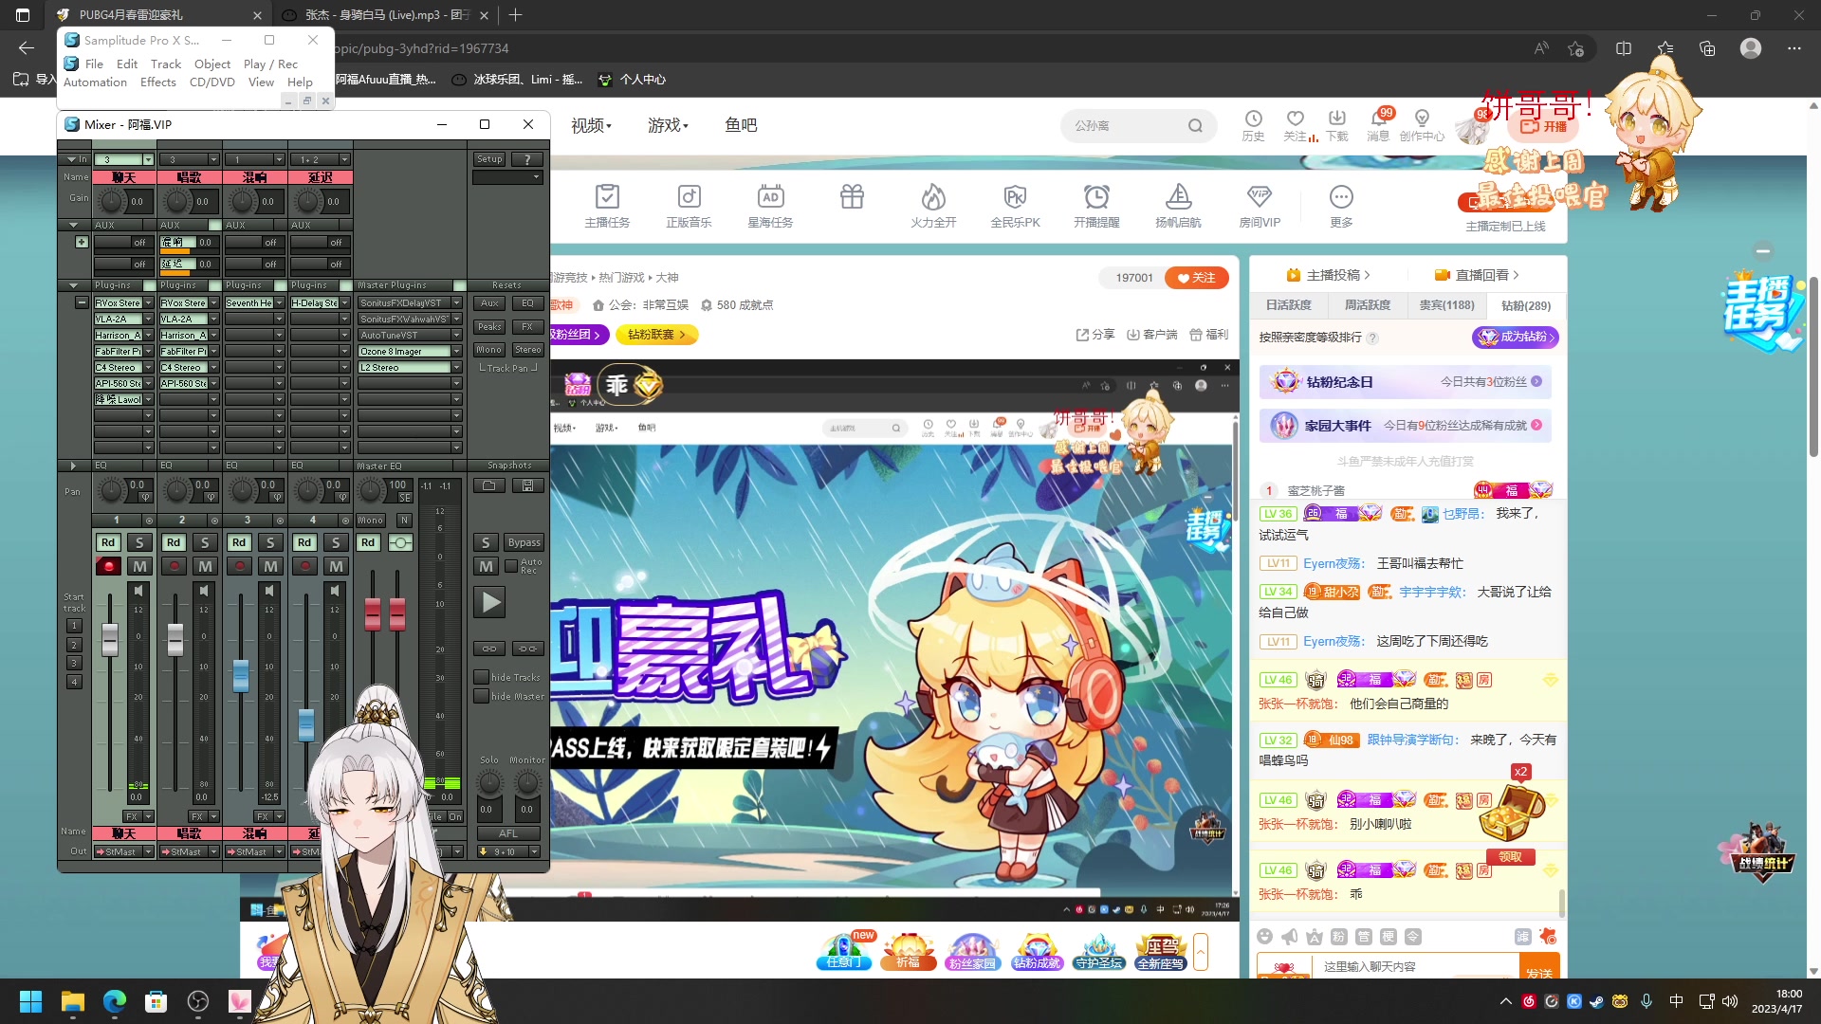
Task: Collapse the AUX section triangle in the mixer
Action: pos(73,225)
